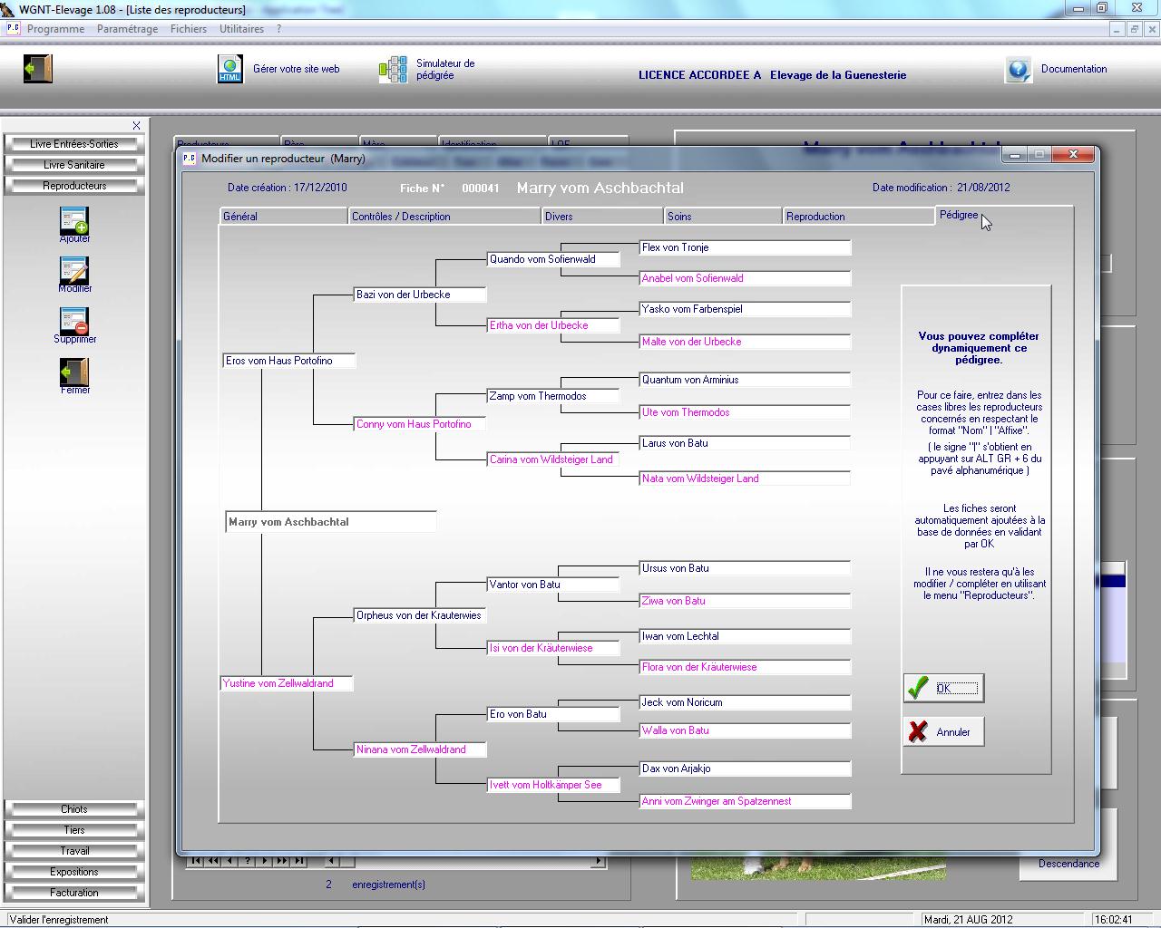Open the Documentation help icon
This screenshot has width=1161, height=928.
point(1019,70)
